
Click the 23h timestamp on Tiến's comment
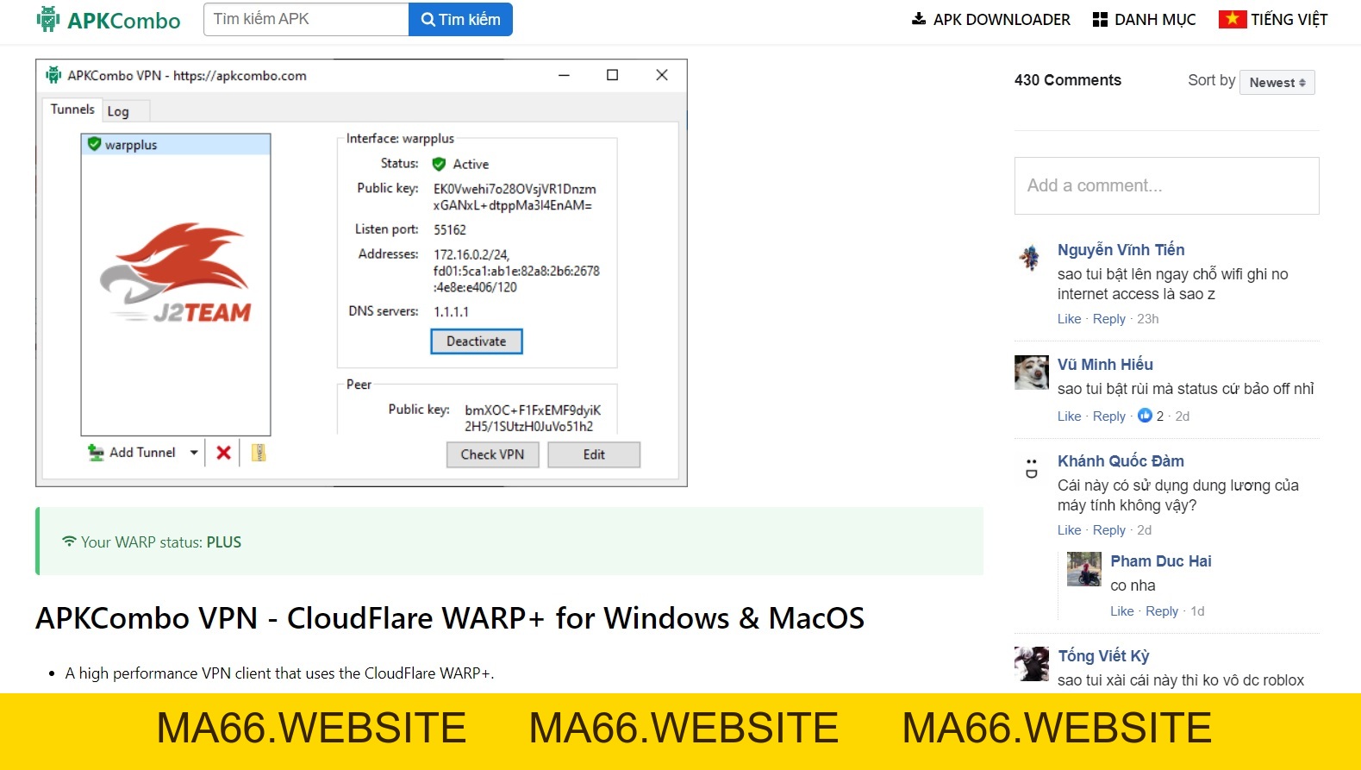point(1147,319)
